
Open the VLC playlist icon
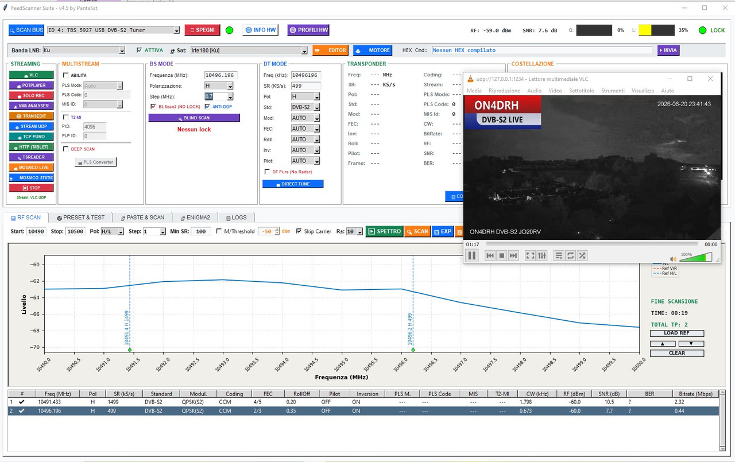[x=559, y=255]
